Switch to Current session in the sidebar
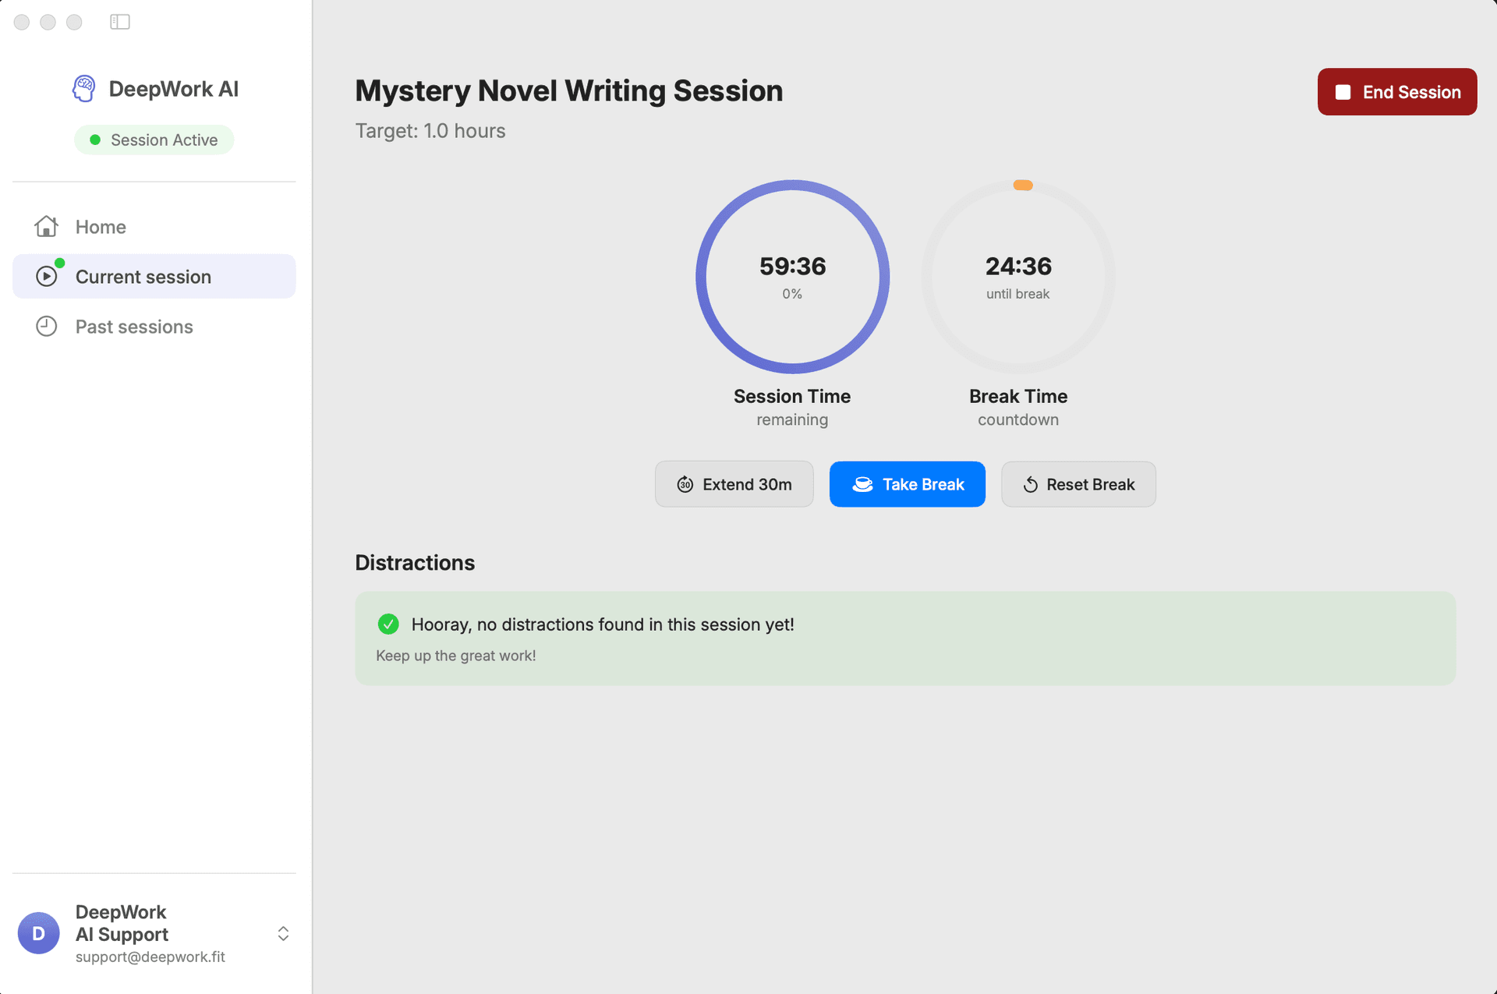Screen dimensions: 1497x994 142,276
